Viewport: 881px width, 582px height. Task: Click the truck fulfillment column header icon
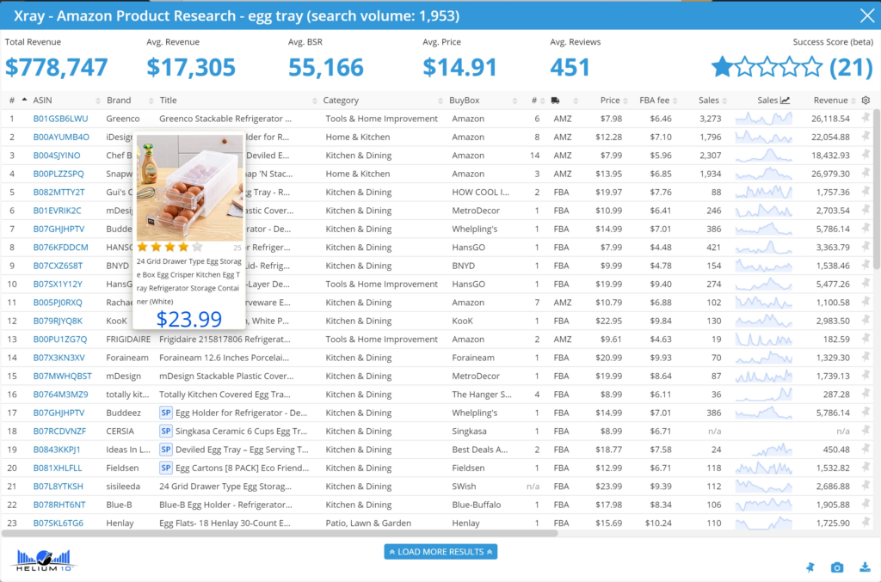point(556,101)
